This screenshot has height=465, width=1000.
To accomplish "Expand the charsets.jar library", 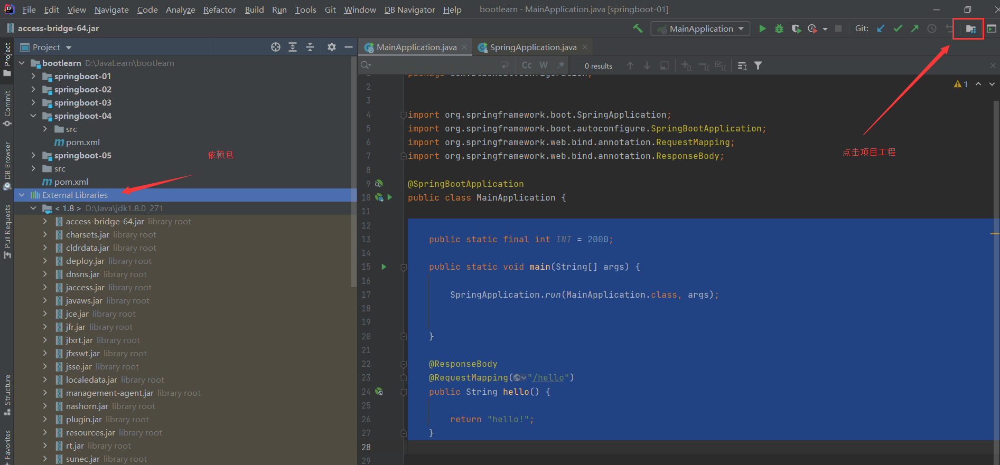I will click(45, 234).
